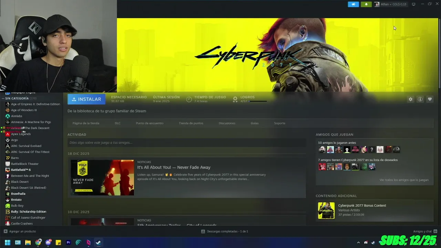Viewport: 441px width, 248px height.
Task: Open Página de la tienda tab
Action: [86, 123]
